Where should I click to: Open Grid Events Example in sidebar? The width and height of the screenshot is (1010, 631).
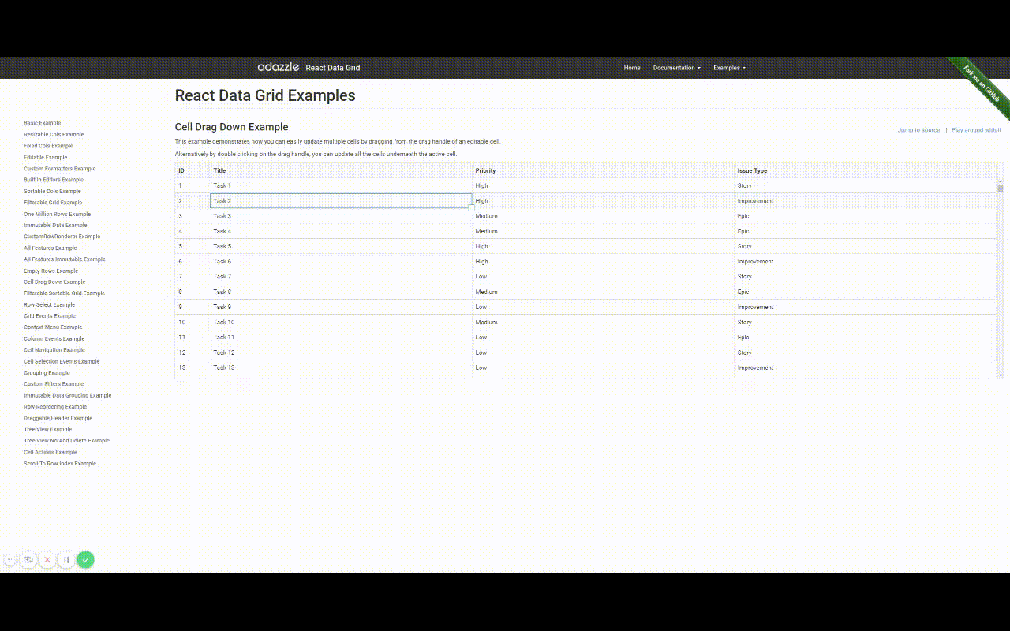click(50, 315)
